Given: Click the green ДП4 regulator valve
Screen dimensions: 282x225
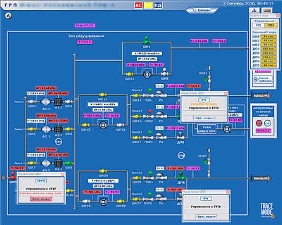Looking at the screenshot, I should 181,176.
